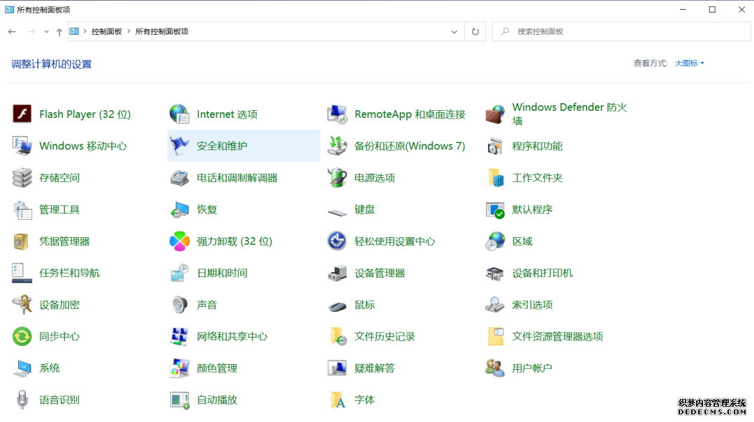This screenshot has height=422, width=754.
Task: Click the window title bar system icon
Action: (9, 10)
